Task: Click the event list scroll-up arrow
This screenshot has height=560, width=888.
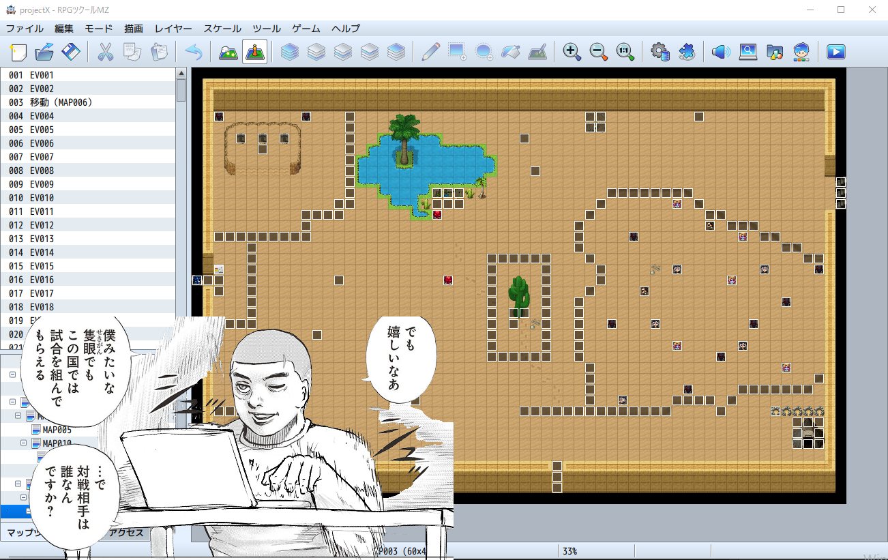Action: pos(181,73)
